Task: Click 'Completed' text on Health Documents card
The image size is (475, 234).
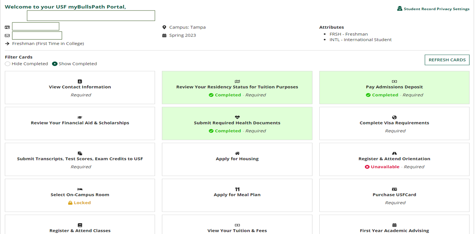Action: point(228,131)
